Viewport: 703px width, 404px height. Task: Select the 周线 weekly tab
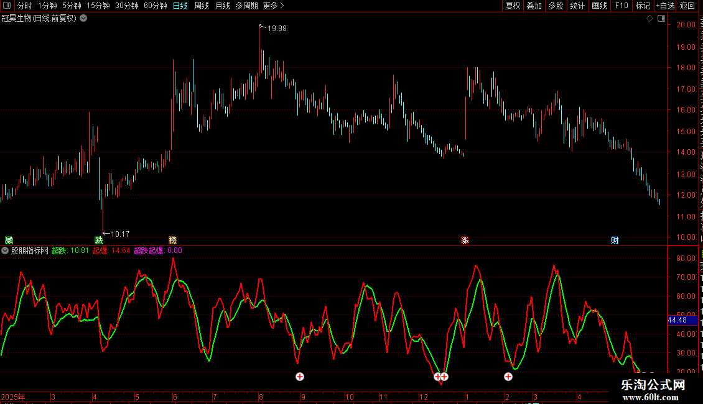(202, 6)
